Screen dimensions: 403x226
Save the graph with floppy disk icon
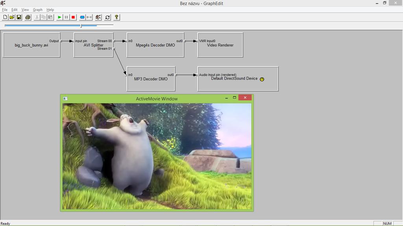click(x=19, y=17)
